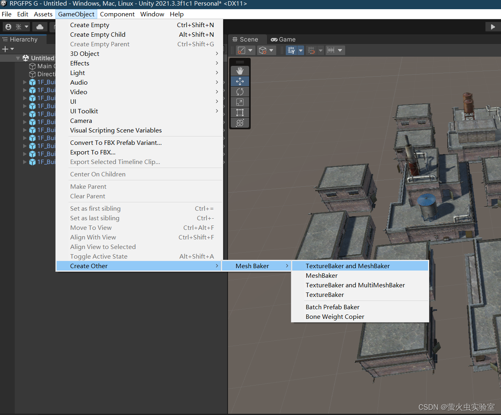Choose the standalone TextureBaker option
Image resolution: width=501 pixels, height=415 pixels.
point(360,295)
